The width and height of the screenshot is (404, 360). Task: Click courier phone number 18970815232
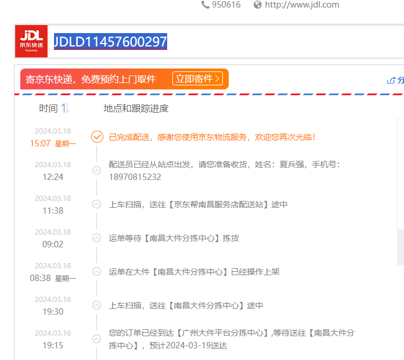click(135, 177)
